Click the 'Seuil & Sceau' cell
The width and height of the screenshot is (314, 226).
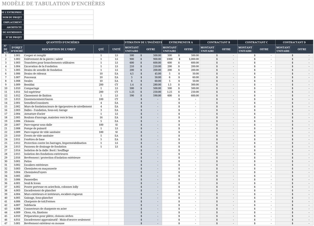(59, 183)
